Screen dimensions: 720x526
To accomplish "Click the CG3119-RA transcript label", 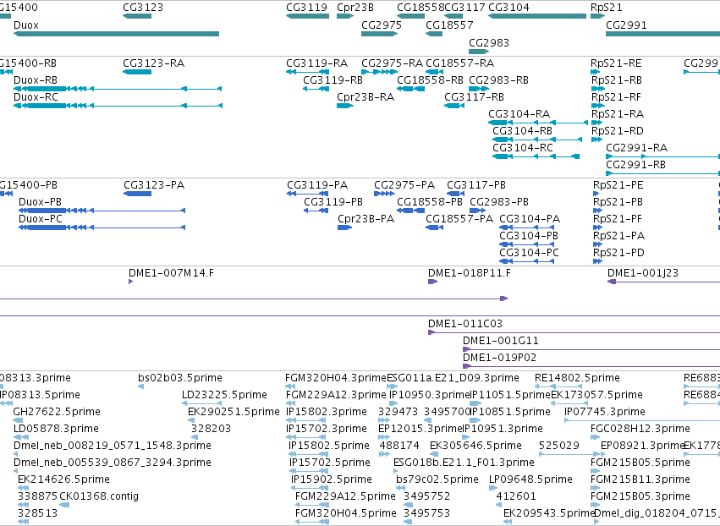I will pos(316,63).
